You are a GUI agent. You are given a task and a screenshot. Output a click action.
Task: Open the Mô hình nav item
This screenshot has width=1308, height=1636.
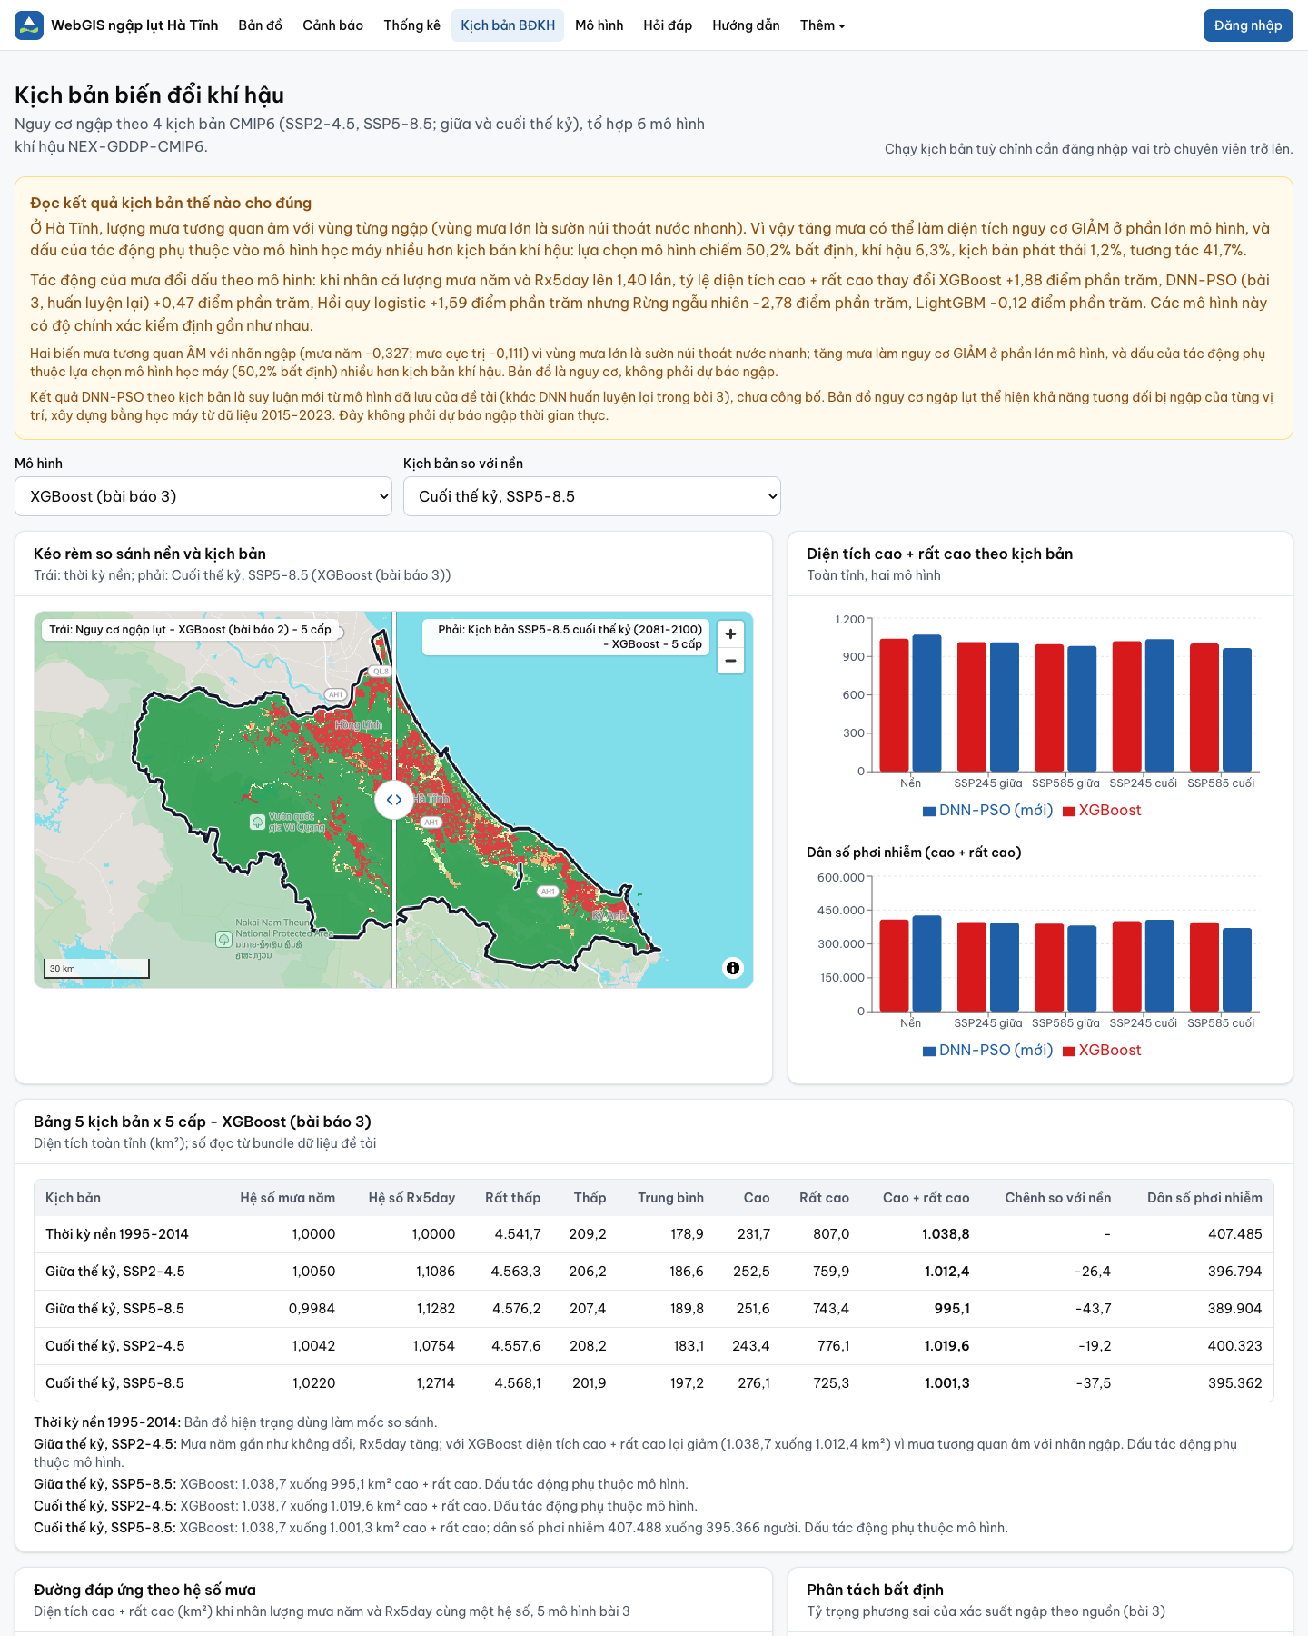[x=599, y=25]
